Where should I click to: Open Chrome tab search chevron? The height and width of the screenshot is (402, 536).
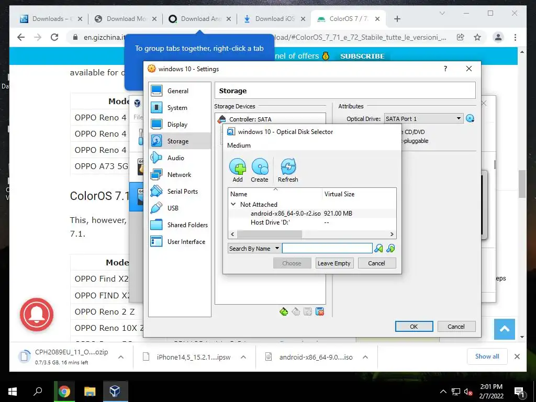pos(442,13)
